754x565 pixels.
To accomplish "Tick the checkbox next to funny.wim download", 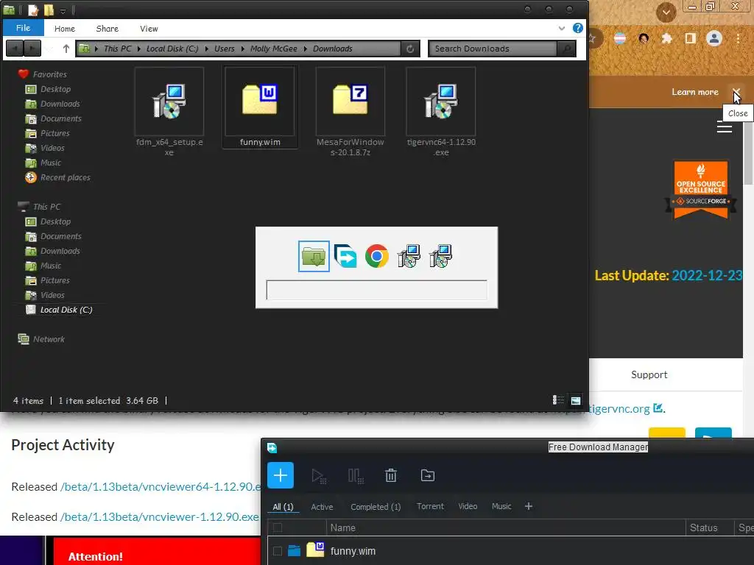I will (278, 550).
